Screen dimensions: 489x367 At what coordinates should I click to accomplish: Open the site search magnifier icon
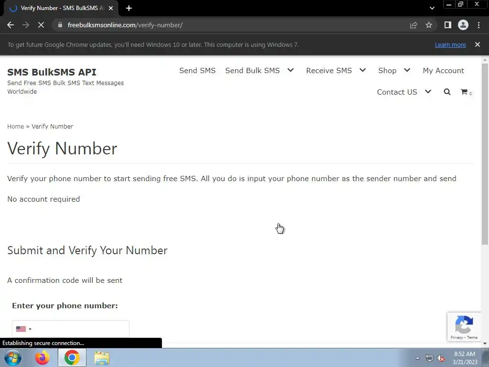pyautogui.click(x=447, y=92)
